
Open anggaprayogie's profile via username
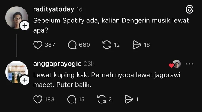[x=57, y=64]
